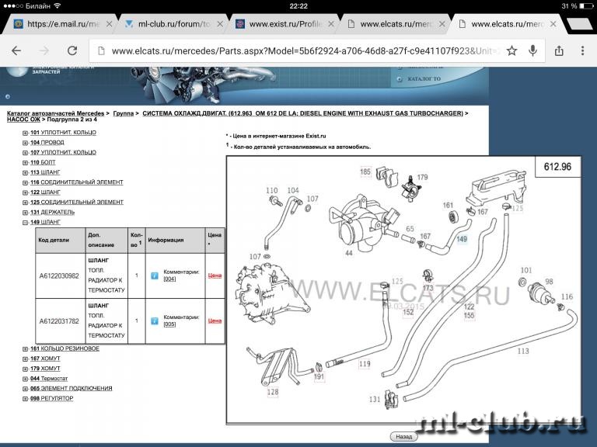
Task: Click the Назад button
Action: [403, 437]
